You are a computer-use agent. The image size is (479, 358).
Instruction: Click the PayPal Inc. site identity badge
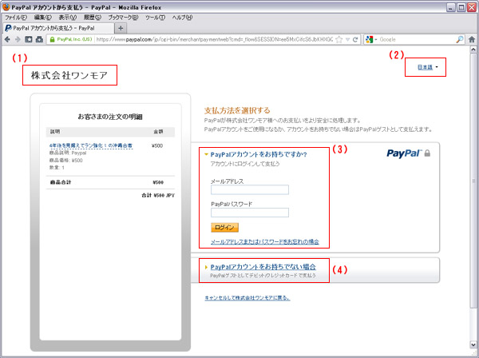coord(73,38)
